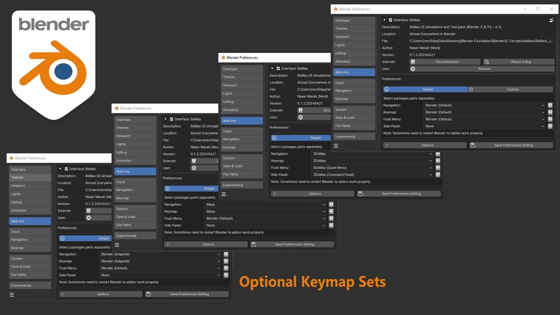Click help icon beside Float Menu in Maya window
Image resolution: width=560 pixels, height=315 pixels.
point(331,218)
